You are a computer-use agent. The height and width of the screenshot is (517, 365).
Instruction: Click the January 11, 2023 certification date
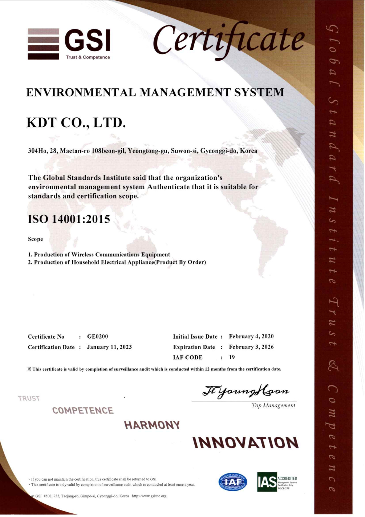pos(109,347)
